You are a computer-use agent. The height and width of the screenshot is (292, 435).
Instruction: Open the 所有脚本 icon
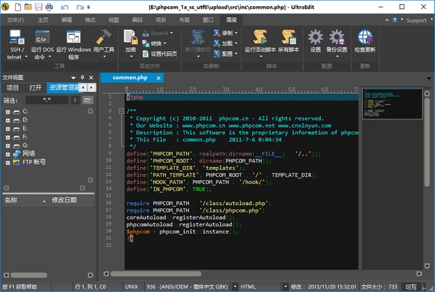[289, 37]
